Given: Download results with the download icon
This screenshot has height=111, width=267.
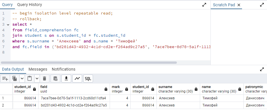Looking at the screenshot, I should (x=66, y=79).
